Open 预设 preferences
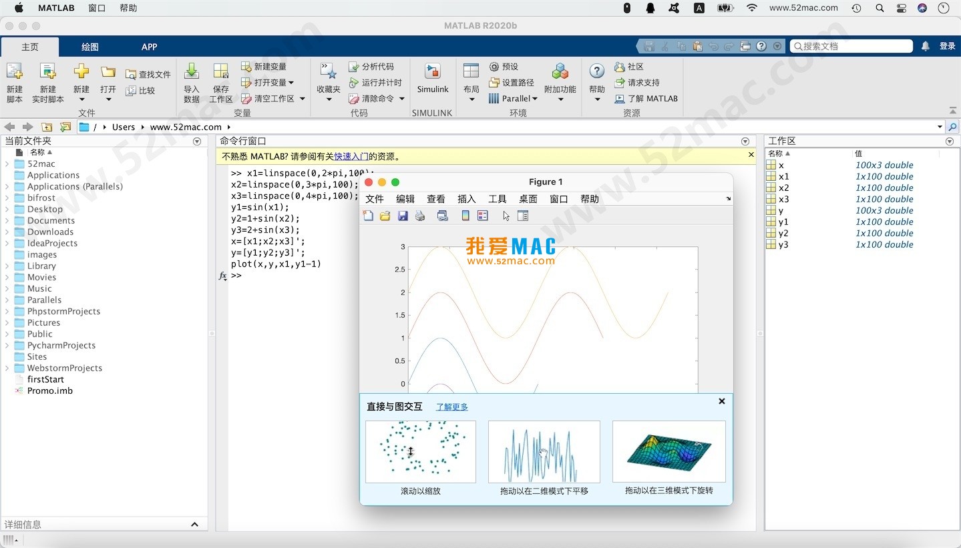This screenshot has width=961, height=548. (504, 67)
